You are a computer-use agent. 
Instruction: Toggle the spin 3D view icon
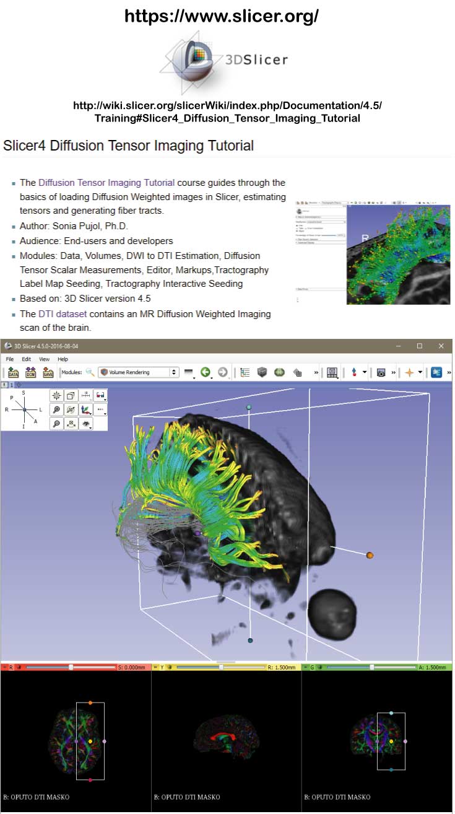tap(71, 409)
